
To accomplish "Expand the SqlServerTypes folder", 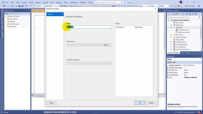I will [x=171, y=37].
